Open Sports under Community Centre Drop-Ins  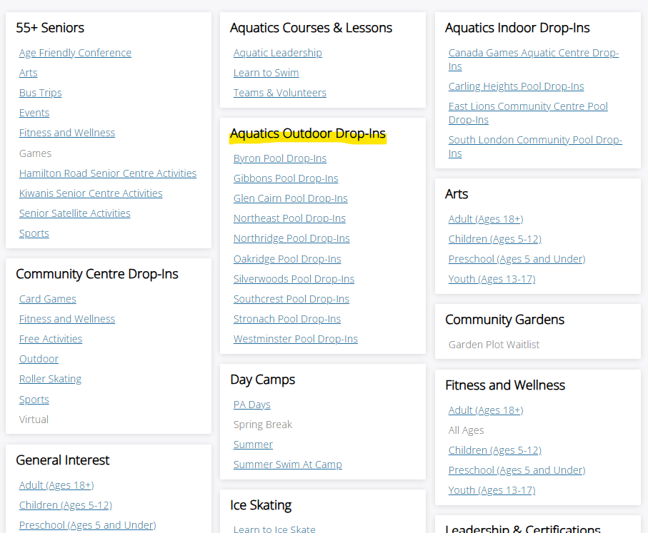pos(34,400)
